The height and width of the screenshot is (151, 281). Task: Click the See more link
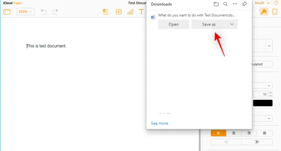click(x=159, y=123)
